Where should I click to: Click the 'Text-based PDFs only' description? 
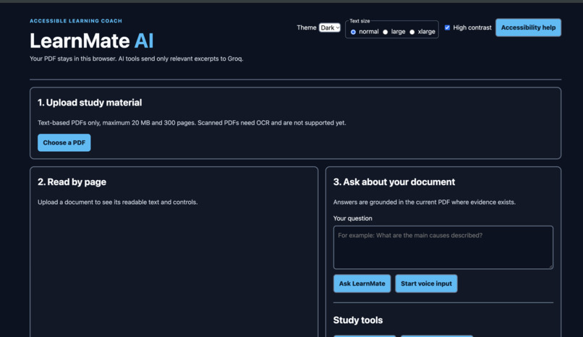pos(192,123)
